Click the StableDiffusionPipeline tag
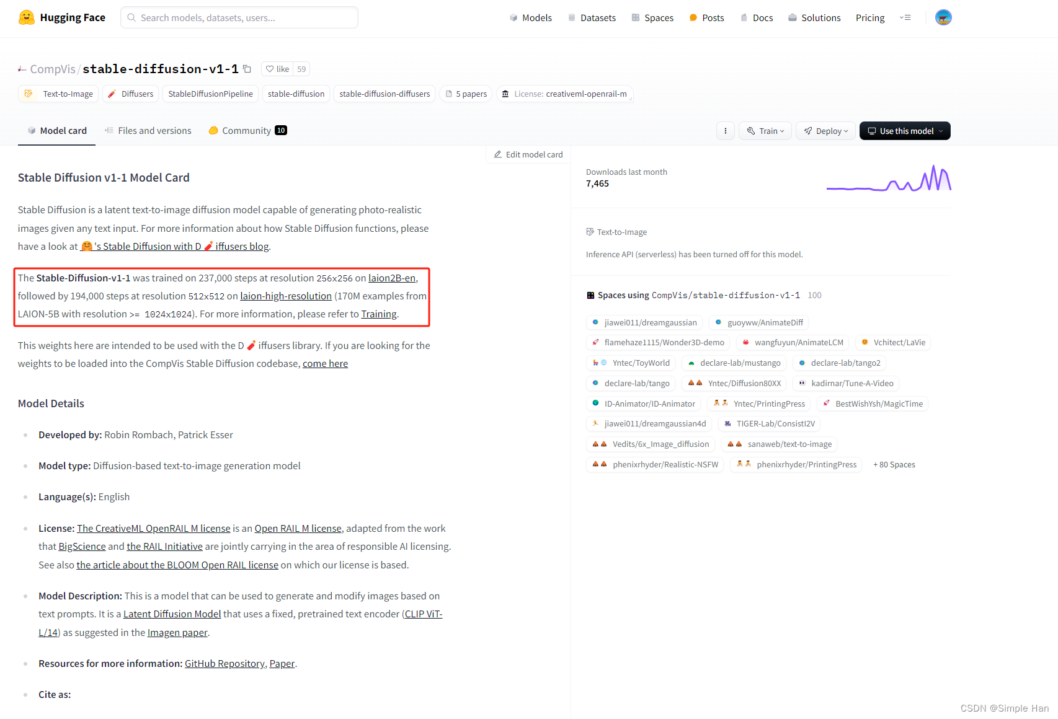1058x719 pixels. 210,94
